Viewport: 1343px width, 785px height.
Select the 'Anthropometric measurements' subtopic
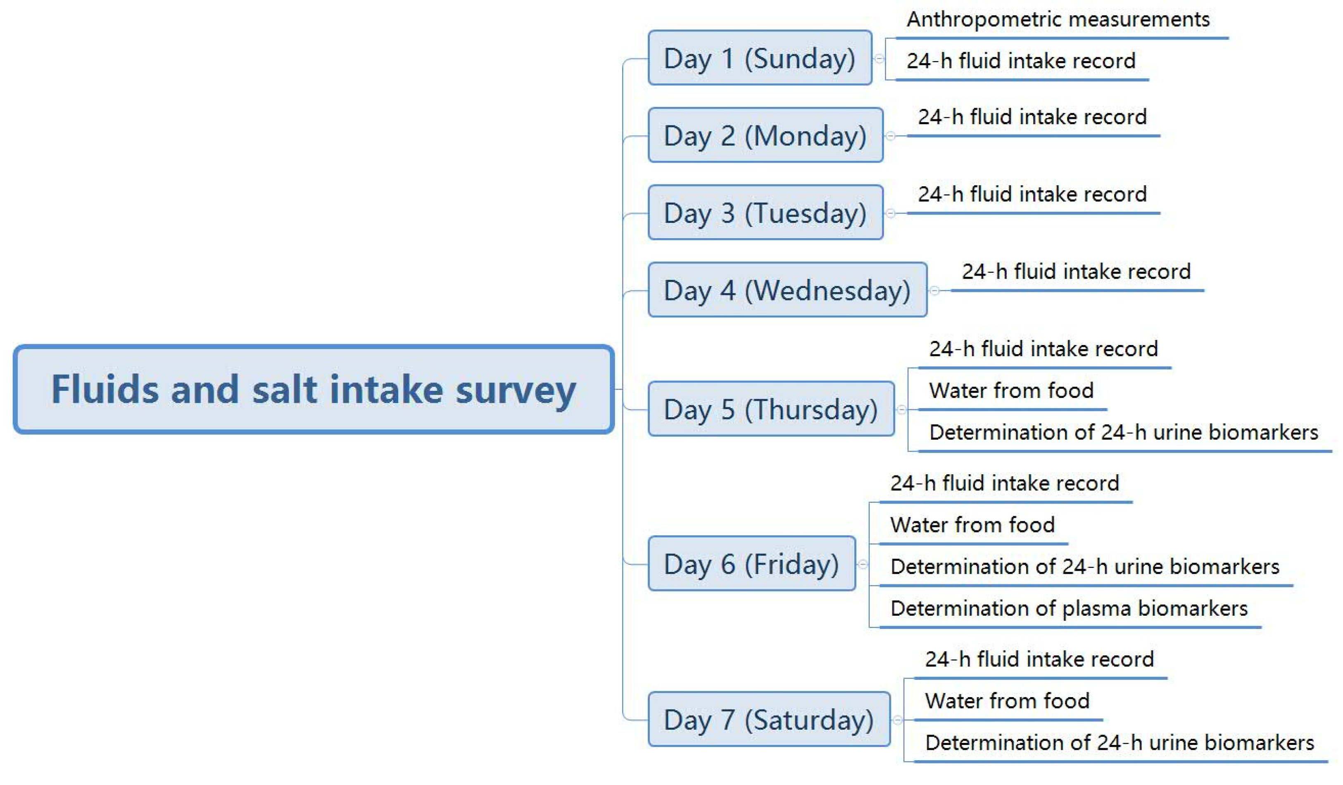pyautogui.click(x=1058, y=20)
